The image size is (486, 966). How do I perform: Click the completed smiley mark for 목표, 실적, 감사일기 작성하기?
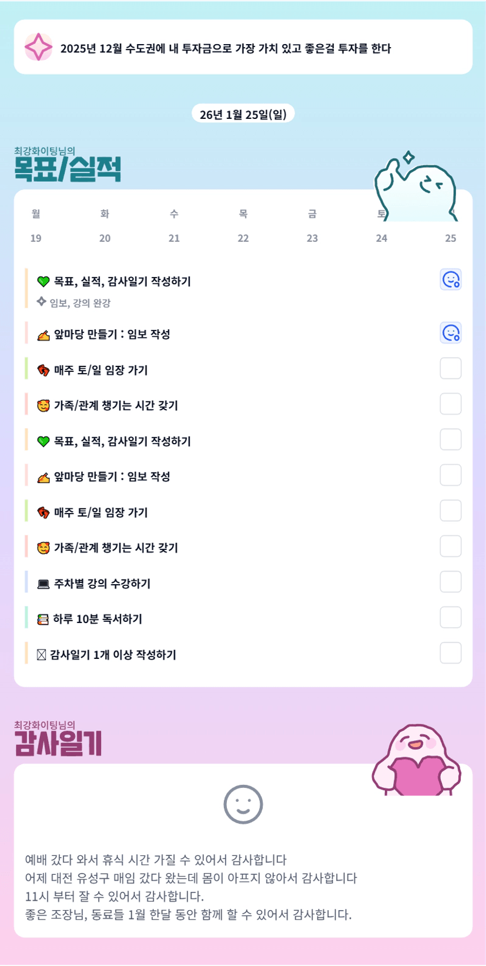451,280
